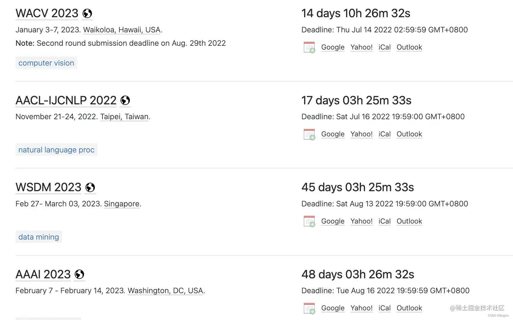Click the add-to-calendar icon for AACL-IJCNLP 2022
This screenshot has width=513, height=320.
(x=309, y=134)
